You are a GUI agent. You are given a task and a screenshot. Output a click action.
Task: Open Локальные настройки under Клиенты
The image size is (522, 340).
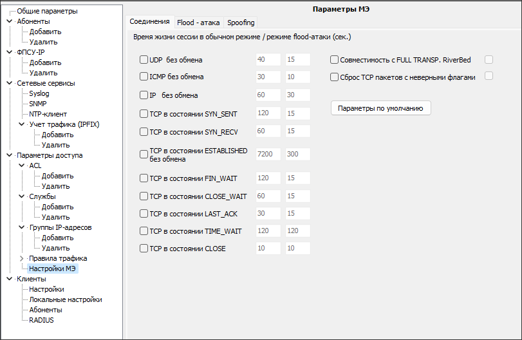65,299
